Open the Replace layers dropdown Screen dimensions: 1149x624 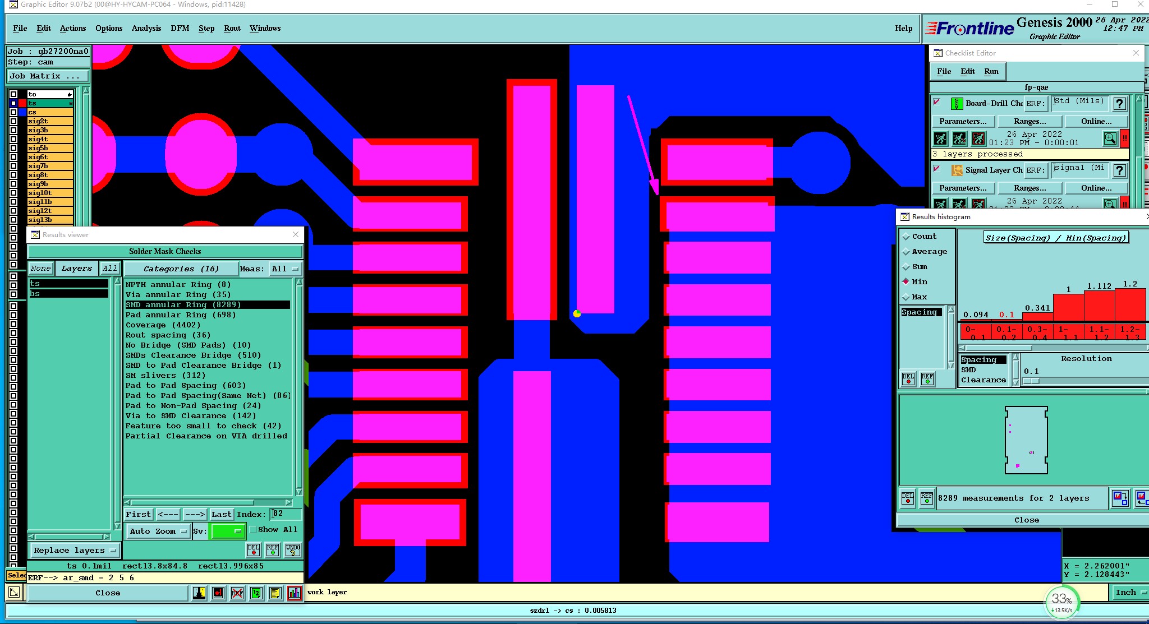pos(75,551)
